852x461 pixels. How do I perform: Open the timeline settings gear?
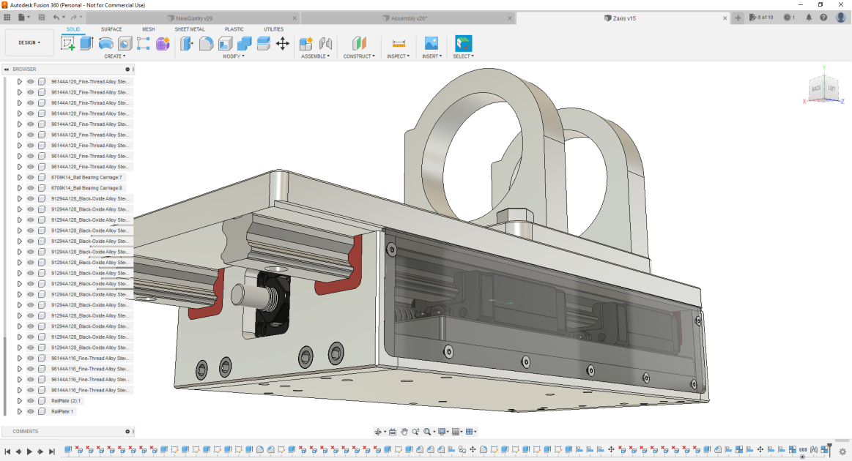(842, 451)
